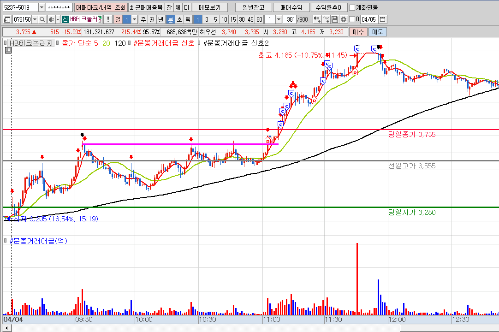The image size is (499, 332).
Task: Toggle #분봉거래대금(억) volume panel legend marker
Action: point(6,241)
